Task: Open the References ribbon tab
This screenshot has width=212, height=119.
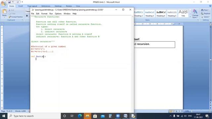Action: click(46, 6)
